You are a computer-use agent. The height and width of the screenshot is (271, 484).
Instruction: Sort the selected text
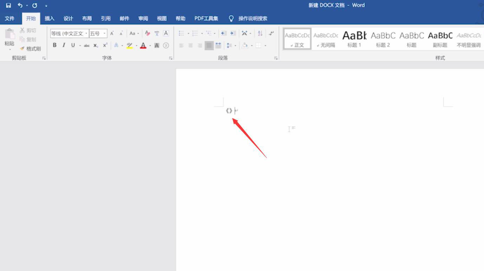pyautogui.click(x=260, y=34)
